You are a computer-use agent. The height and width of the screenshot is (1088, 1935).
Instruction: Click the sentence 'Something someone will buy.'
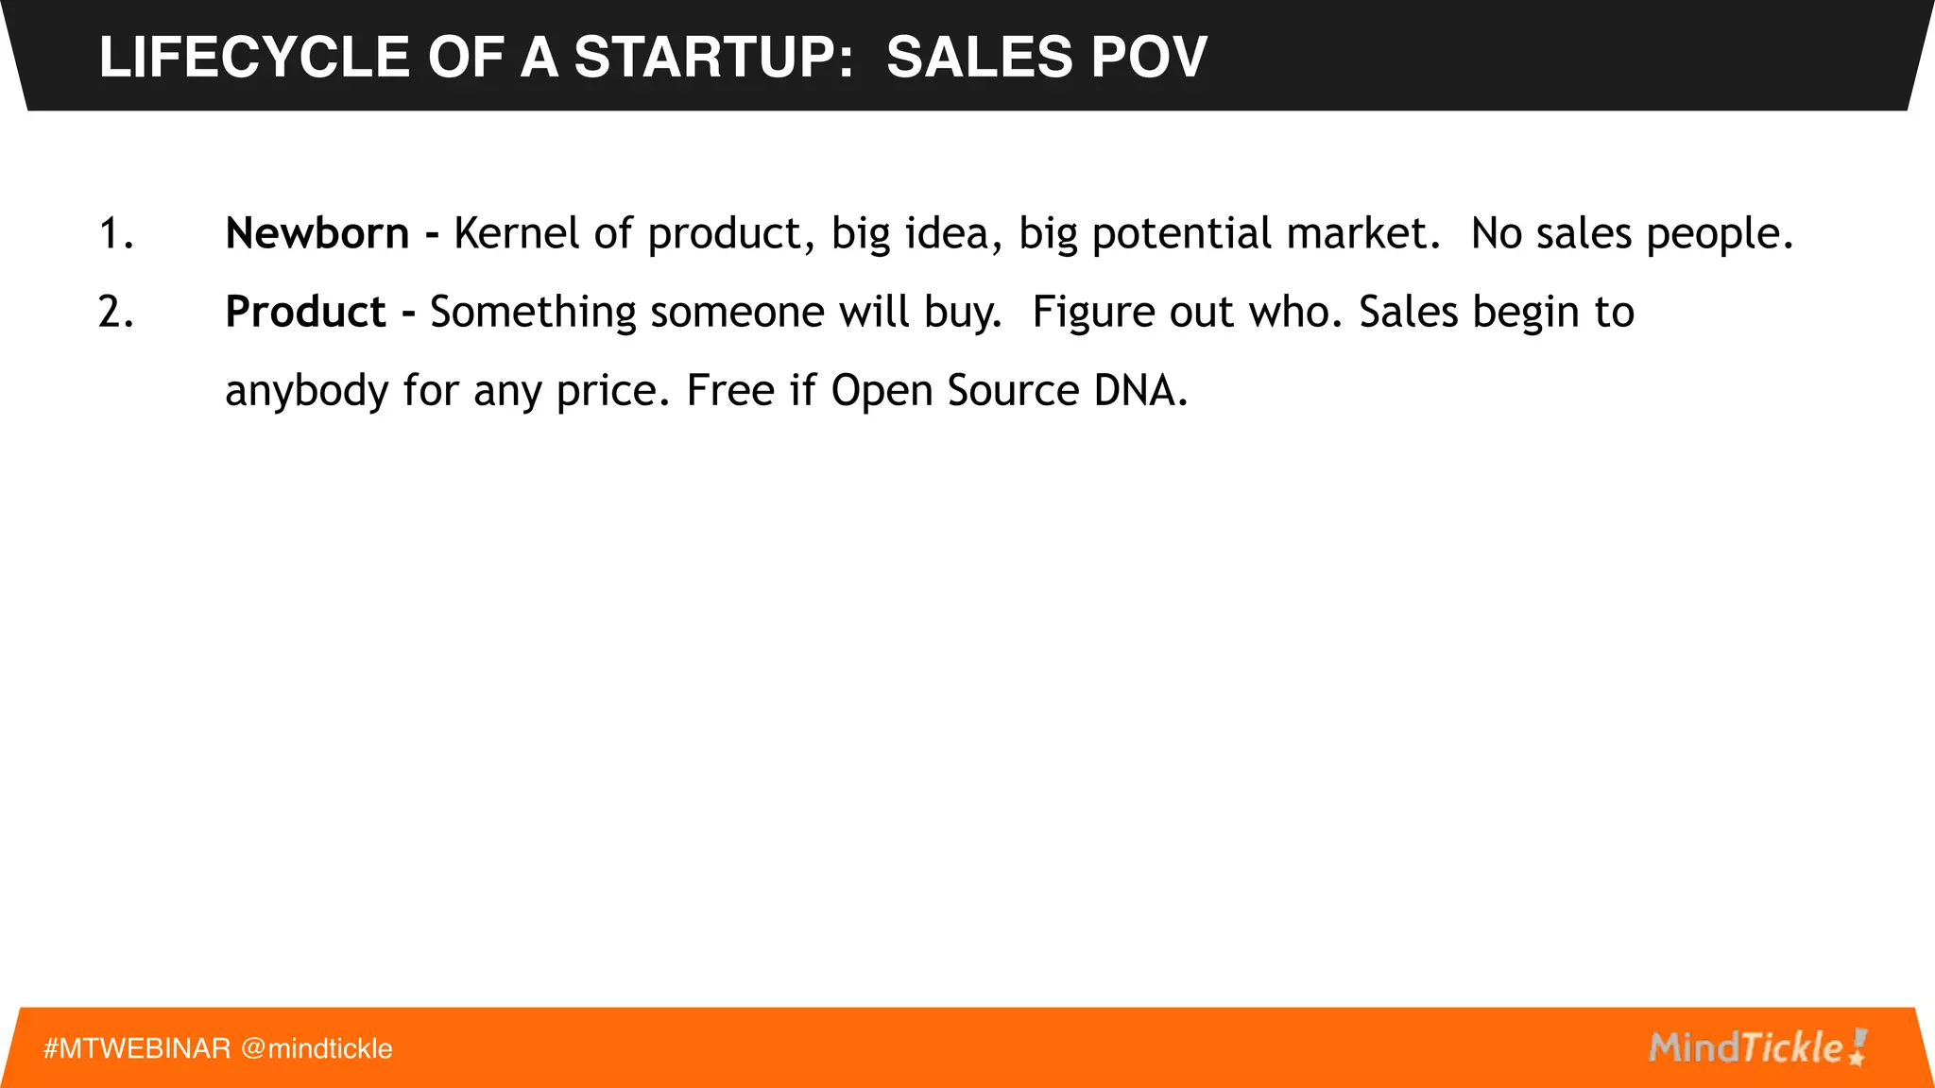715,312
